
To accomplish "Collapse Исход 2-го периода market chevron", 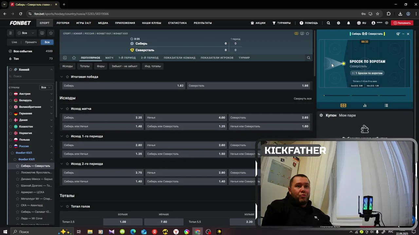I will point(62,164).
